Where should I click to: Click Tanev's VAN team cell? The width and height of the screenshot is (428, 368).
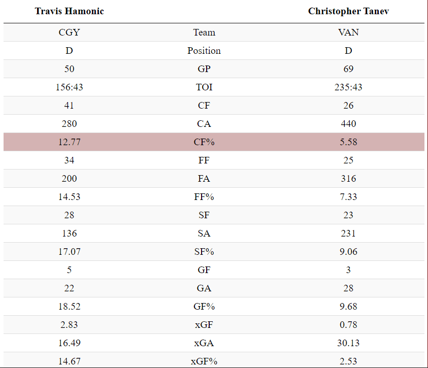pyautogui.click(x=348, y=32)
